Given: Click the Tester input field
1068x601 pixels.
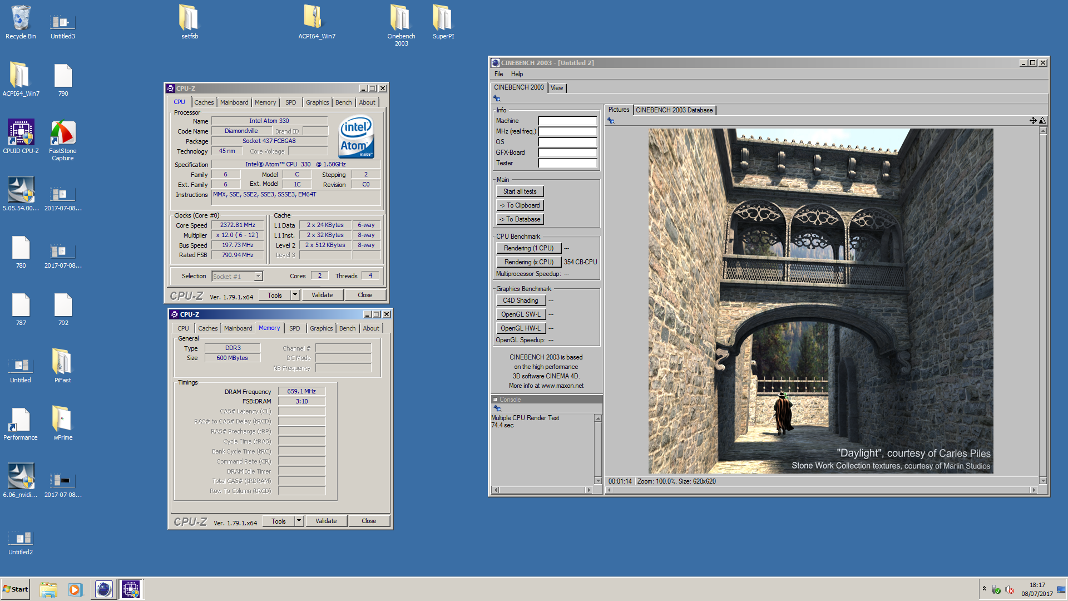Looking at the screenshot, I should coord(567,163).
